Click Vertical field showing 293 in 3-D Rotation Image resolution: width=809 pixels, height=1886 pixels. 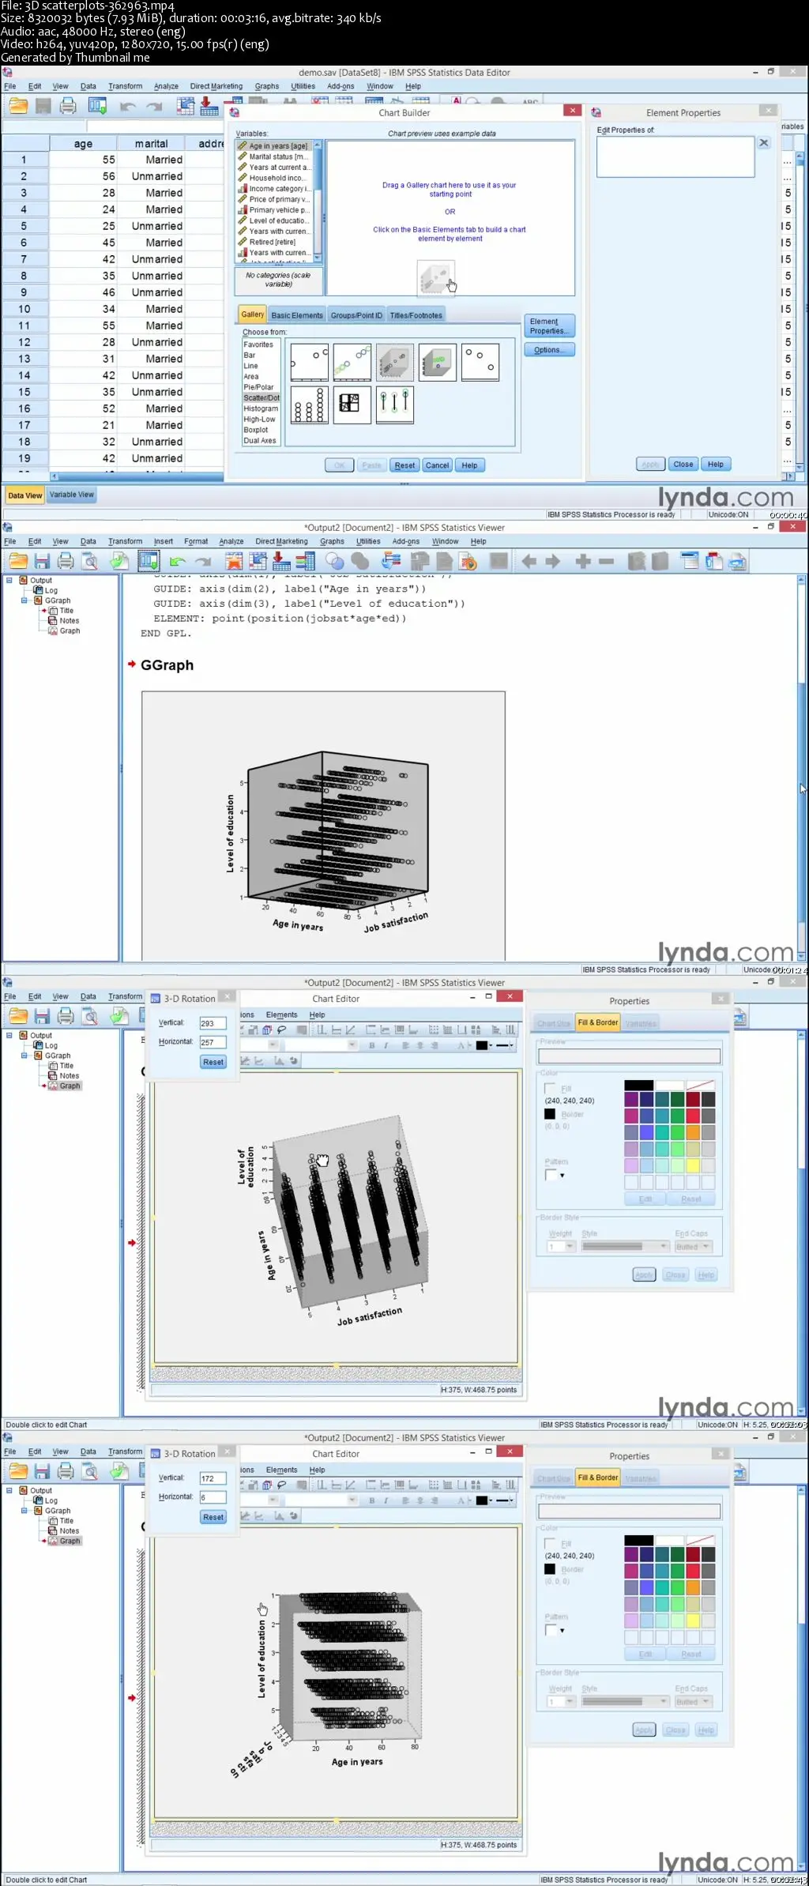click(213, 1023)
